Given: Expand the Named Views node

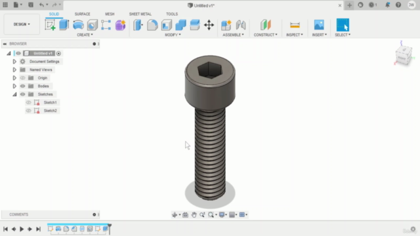Looking at the screenshot, I should 14,70.
